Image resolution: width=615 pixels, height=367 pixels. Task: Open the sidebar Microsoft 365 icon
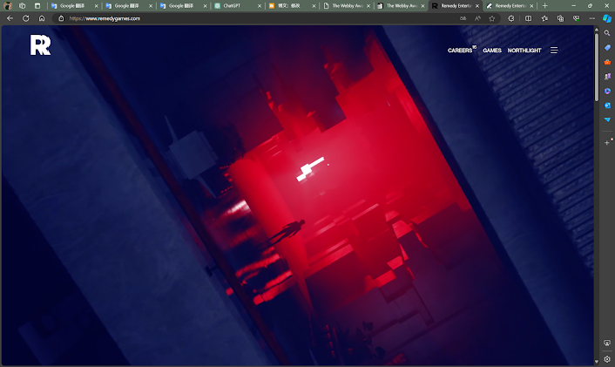point(607,91)
